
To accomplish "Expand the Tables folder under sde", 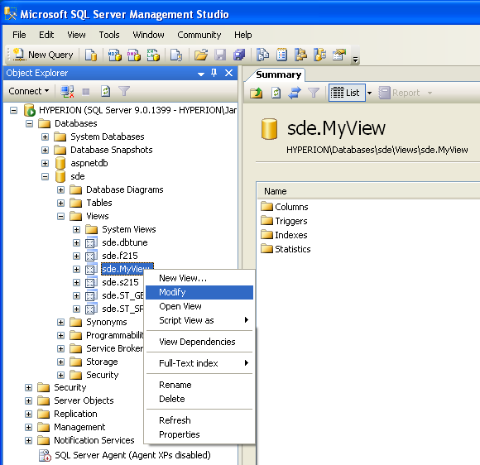I will [x=60, y=203].
